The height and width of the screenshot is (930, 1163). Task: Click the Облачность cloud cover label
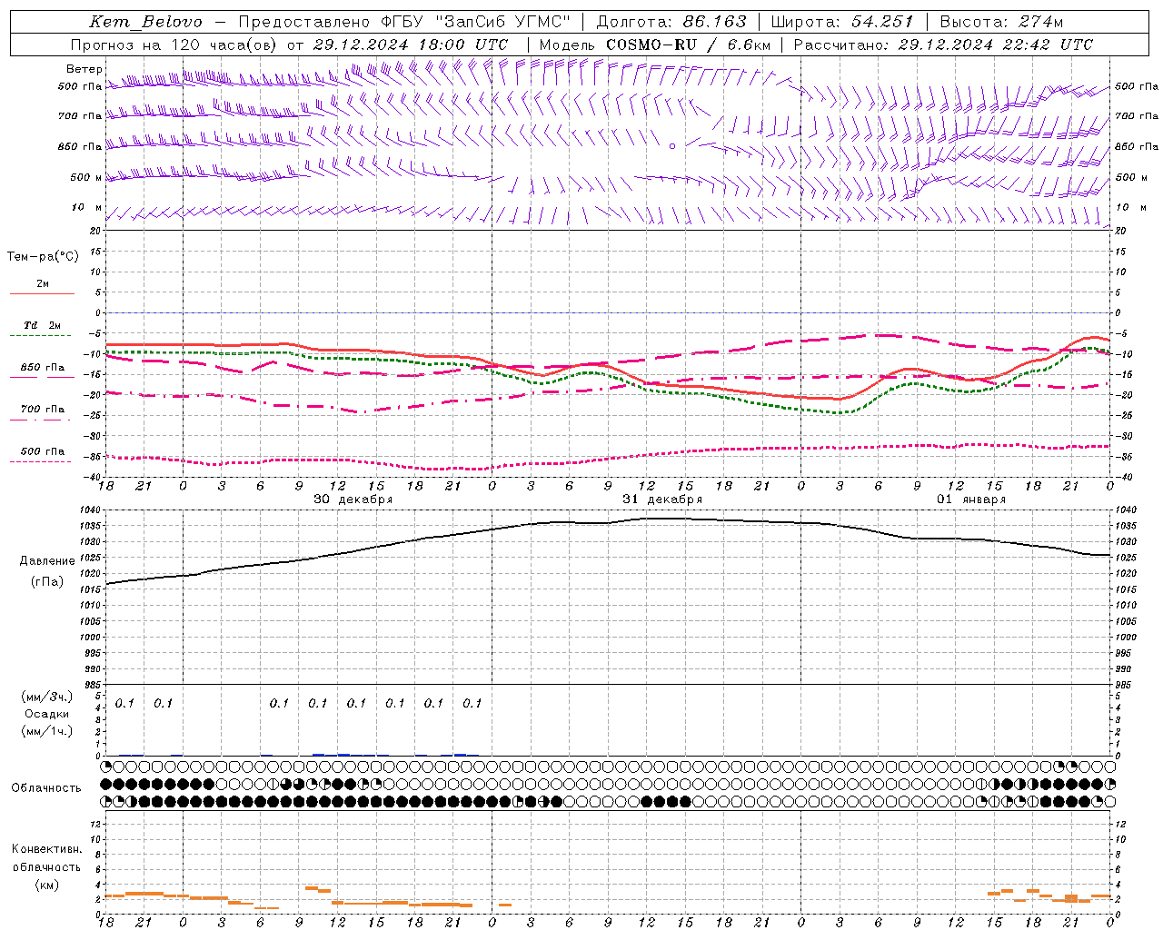[x=46, y=788]
